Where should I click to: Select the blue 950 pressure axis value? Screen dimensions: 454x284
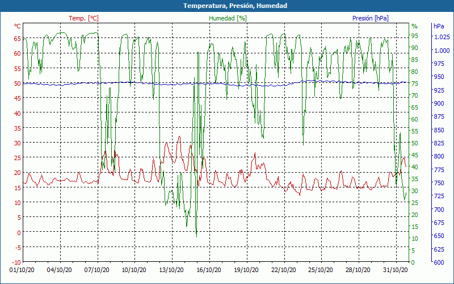tap(439, 77)
